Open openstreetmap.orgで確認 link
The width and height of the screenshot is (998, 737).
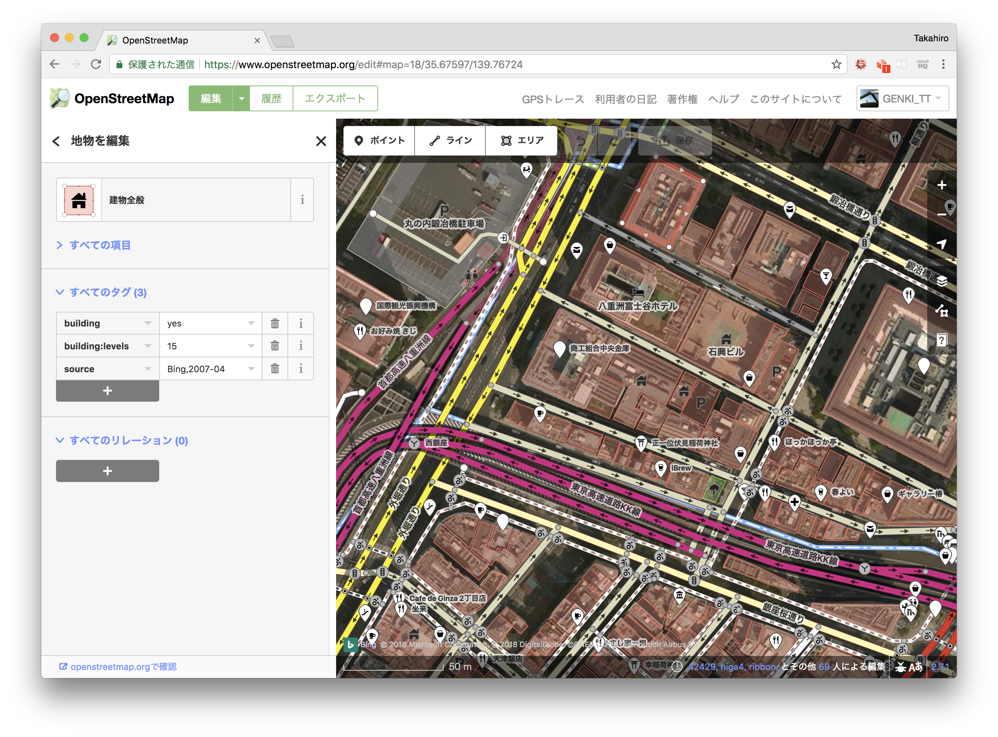[118, 667]
